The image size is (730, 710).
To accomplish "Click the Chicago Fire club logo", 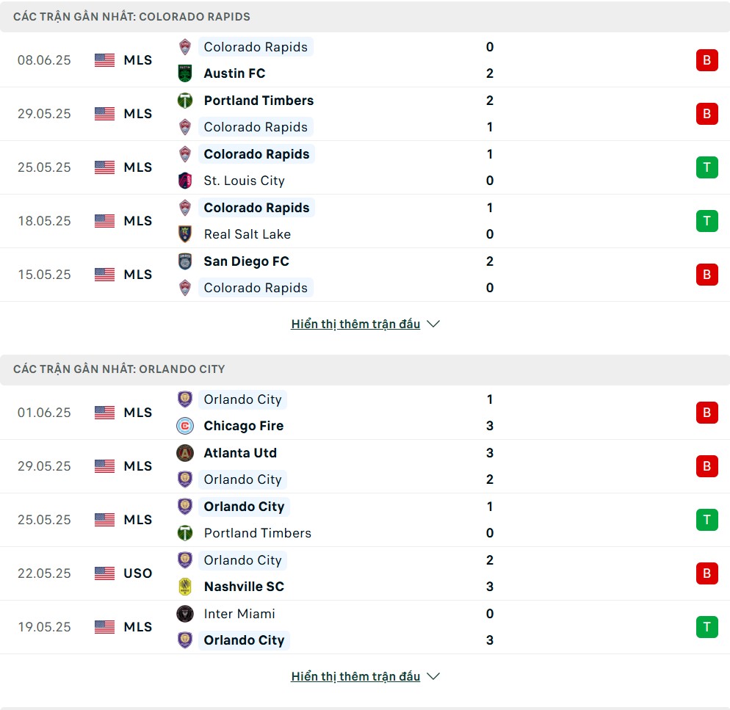I will coord(185,426).
